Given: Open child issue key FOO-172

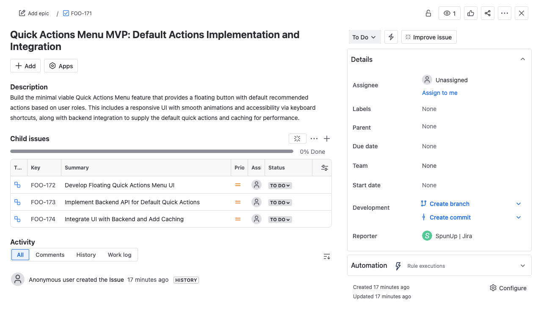Looking at the screenshot, I should [43, 185].
